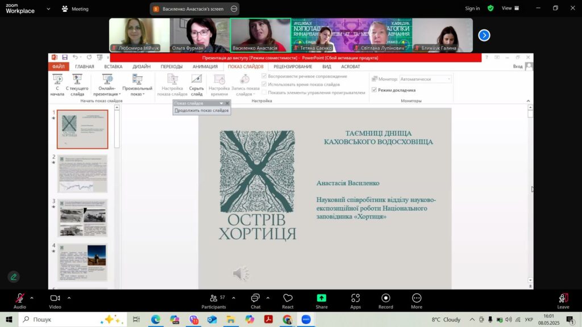Switch to the ДИЗАЙН ribbon tab
This screenshot has width=582, height=327.
click(142, 66)
